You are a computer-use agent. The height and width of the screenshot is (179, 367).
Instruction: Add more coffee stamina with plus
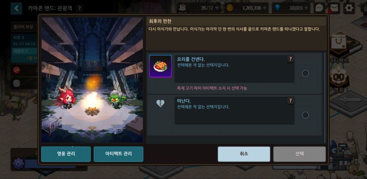tap(217, 8)
